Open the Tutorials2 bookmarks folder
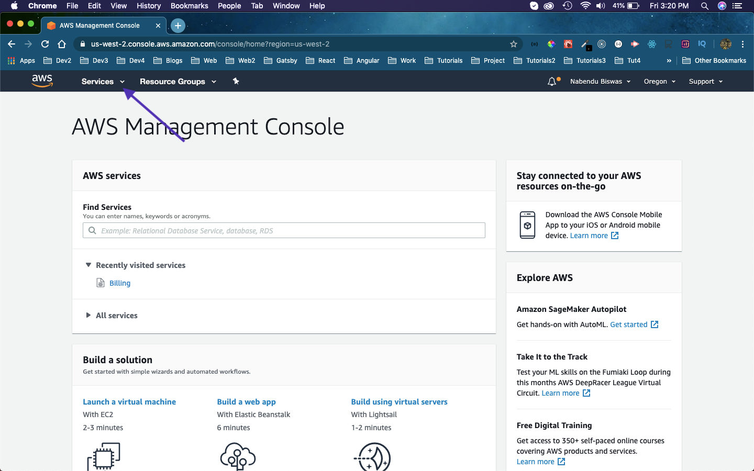The width and height of the screenshot is (754, 471). click(535, 61)
